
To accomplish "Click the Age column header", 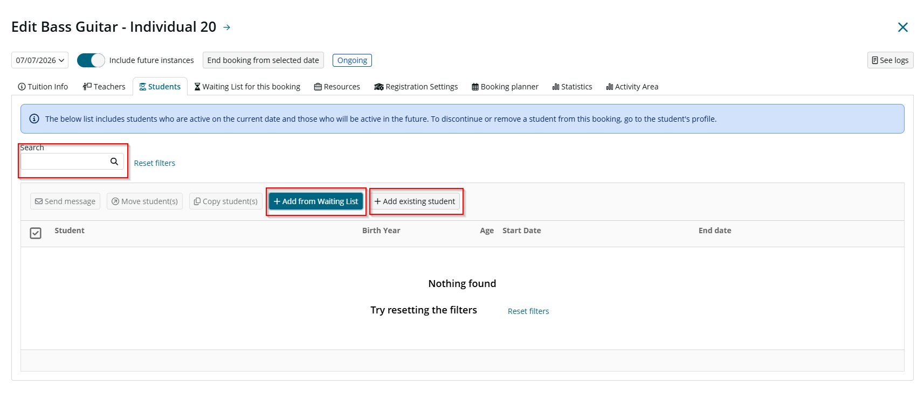I will 487,231.
